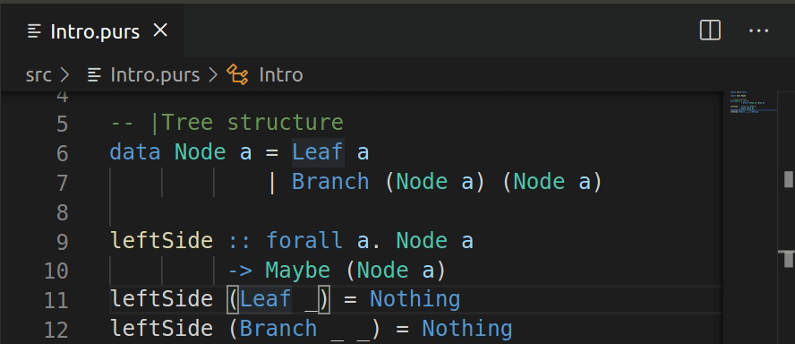Click line number 12 in gutter
This screenshot has width=795, height=344.
tap(56, 330)
